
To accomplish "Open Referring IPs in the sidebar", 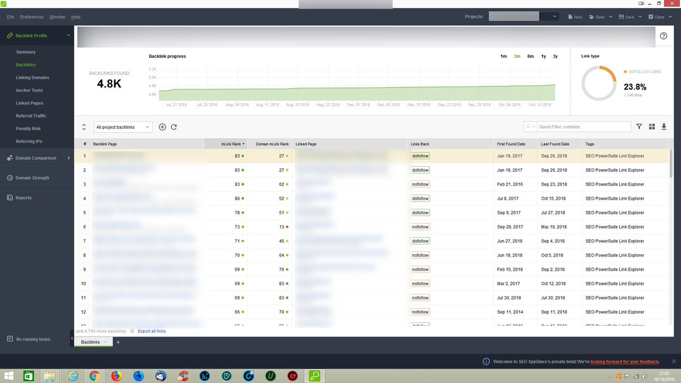I will (29, 141).
